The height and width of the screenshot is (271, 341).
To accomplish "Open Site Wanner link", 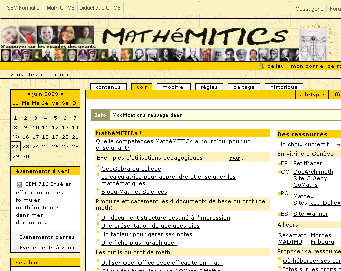I will click(x=311, y=214).
